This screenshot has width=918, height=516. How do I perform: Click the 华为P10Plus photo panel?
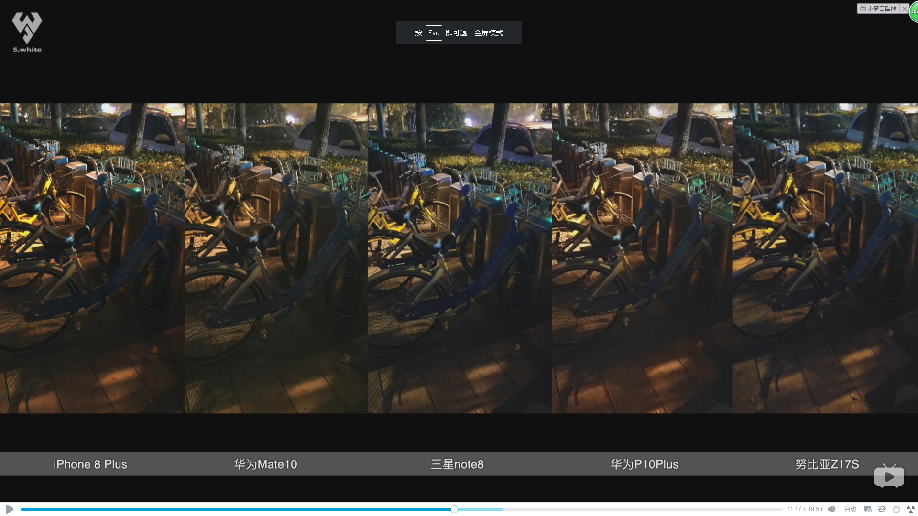point(642,258)
